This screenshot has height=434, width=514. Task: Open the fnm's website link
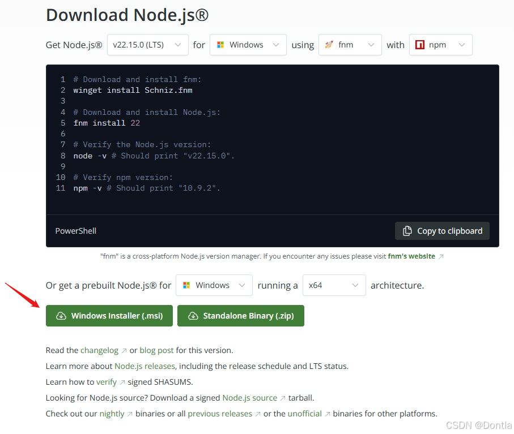[x=411, y=256]
